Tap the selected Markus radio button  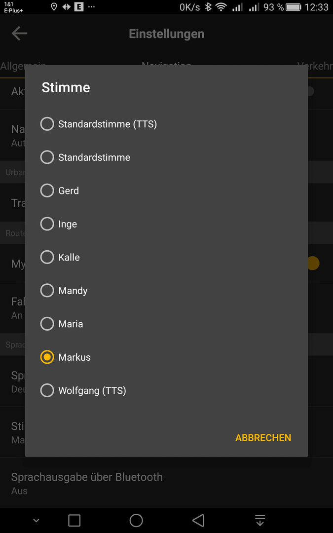click(47, 357)
